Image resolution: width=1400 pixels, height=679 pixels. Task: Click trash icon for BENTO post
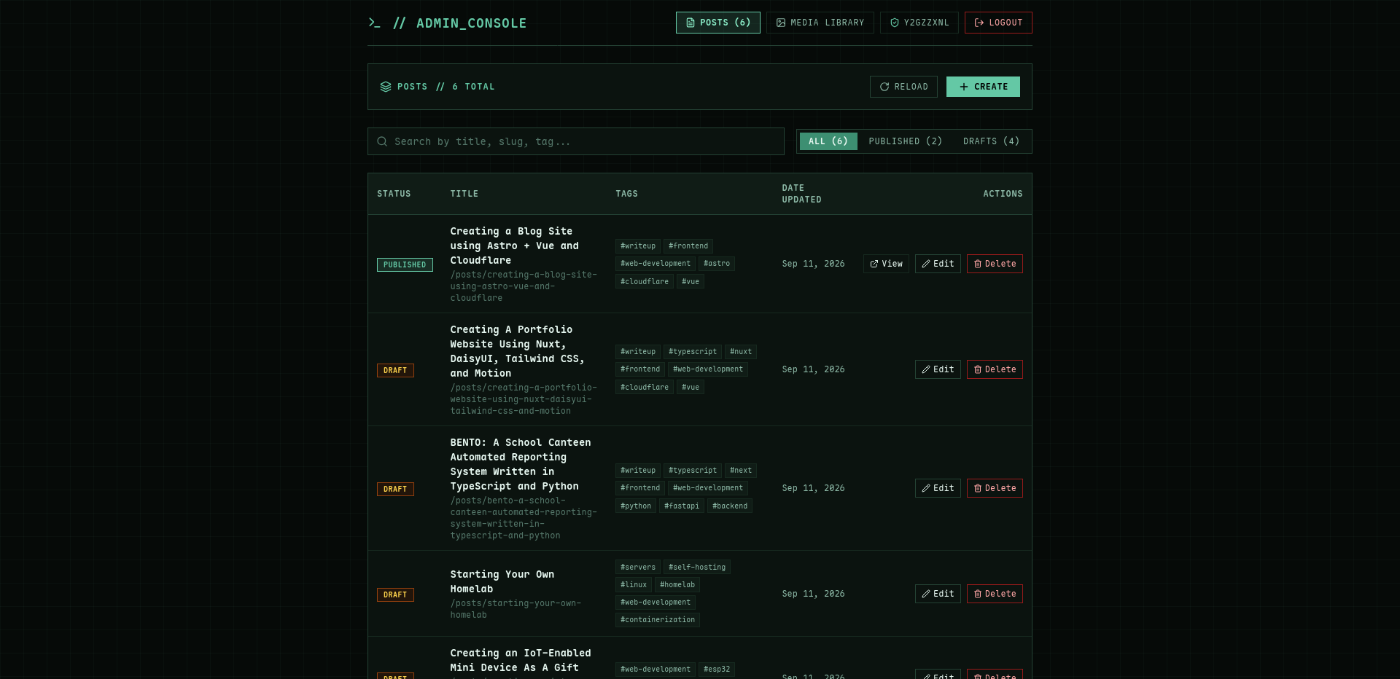tap(978, 488)
